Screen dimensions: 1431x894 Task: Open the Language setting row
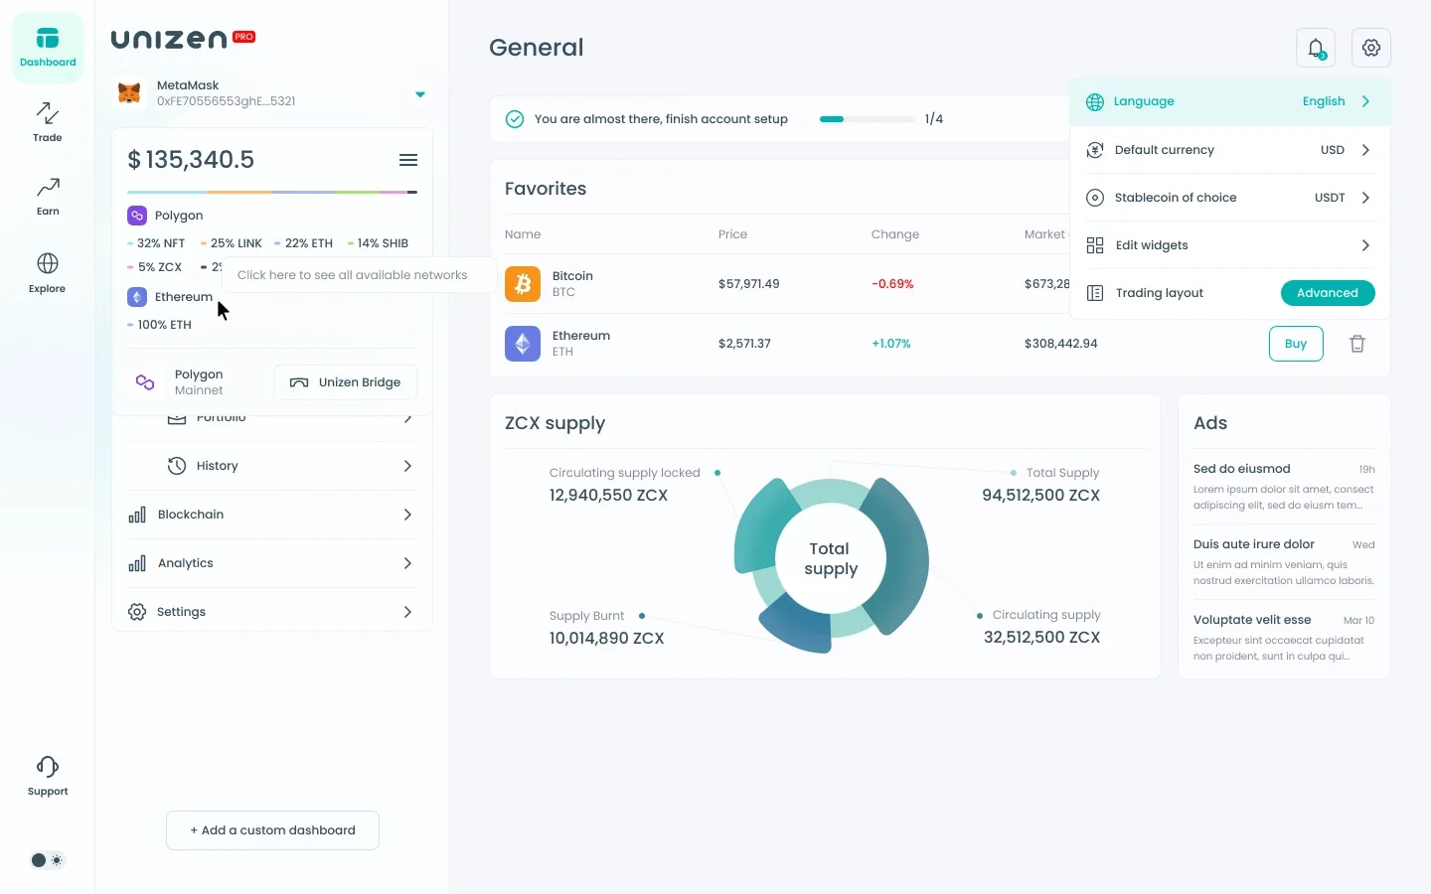point(1230,101)
